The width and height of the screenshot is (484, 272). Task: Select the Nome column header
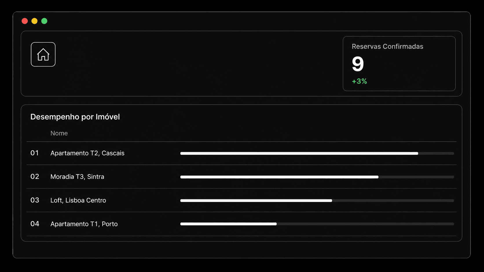(59, 133)
